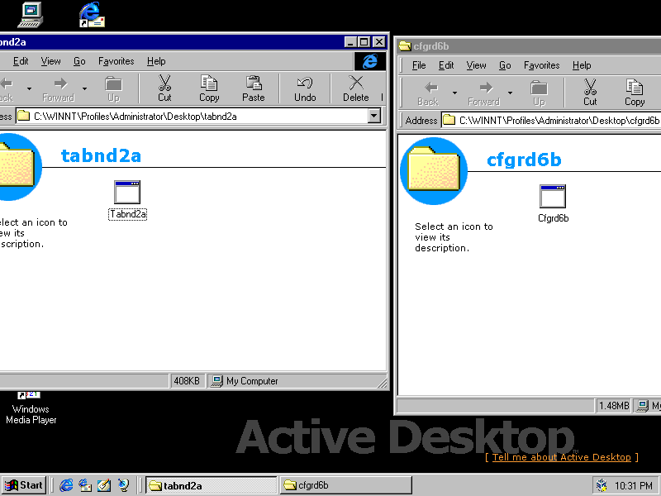
Task: Click Paste in the tabnd2a toolbar
Action: (254, 88)
